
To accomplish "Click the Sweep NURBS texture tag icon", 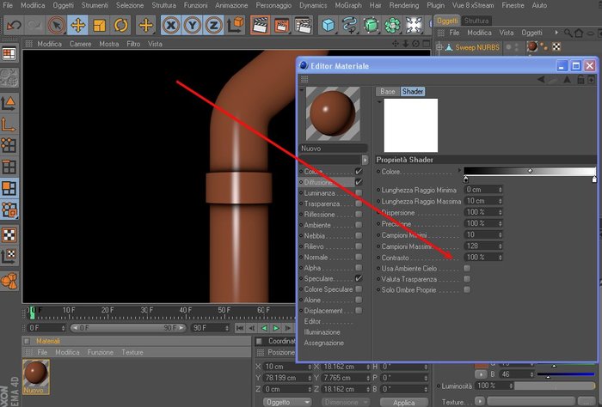I will pos(532,46).
